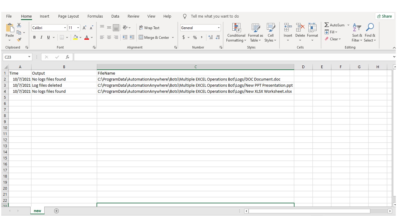Click the Share button

click(x=385, y=16)
